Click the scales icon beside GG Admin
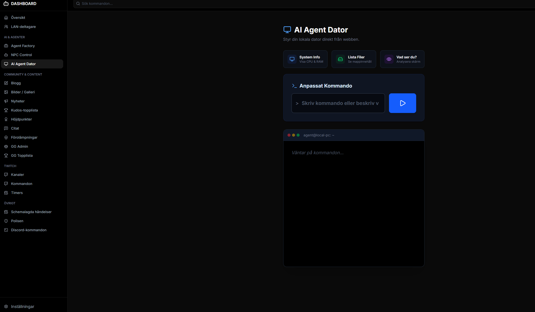 click(x=6, y=146)
